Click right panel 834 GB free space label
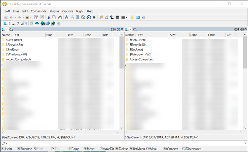Screen dimensions: 248x152 pos(239,29)
